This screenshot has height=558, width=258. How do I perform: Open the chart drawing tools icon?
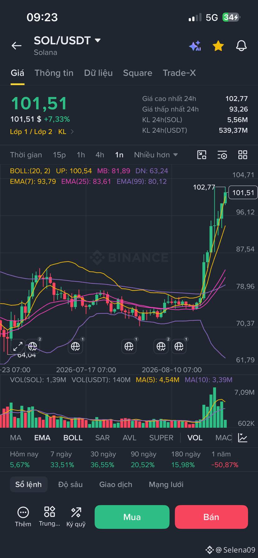coord(202,155)
